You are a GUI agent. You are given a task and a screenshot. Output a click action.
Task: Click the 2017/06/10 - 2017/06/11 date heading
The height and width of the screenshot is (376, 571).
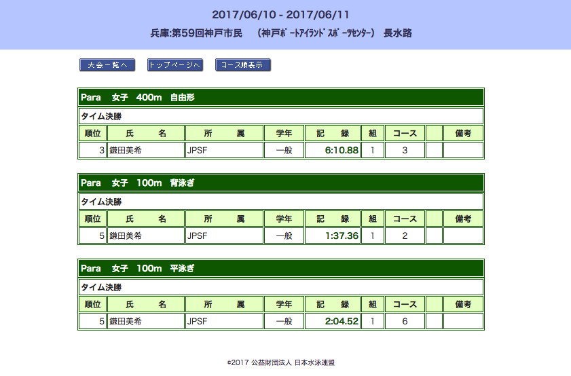(x=281, y=14)
